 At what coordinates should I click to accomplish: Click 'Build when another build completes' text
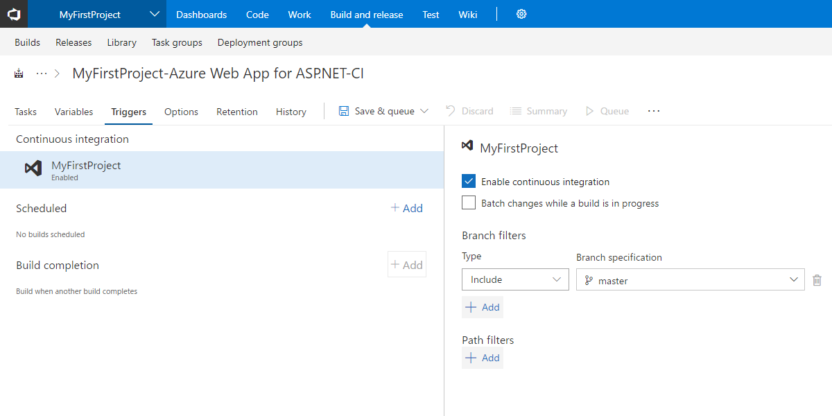[x=76, y=291]
